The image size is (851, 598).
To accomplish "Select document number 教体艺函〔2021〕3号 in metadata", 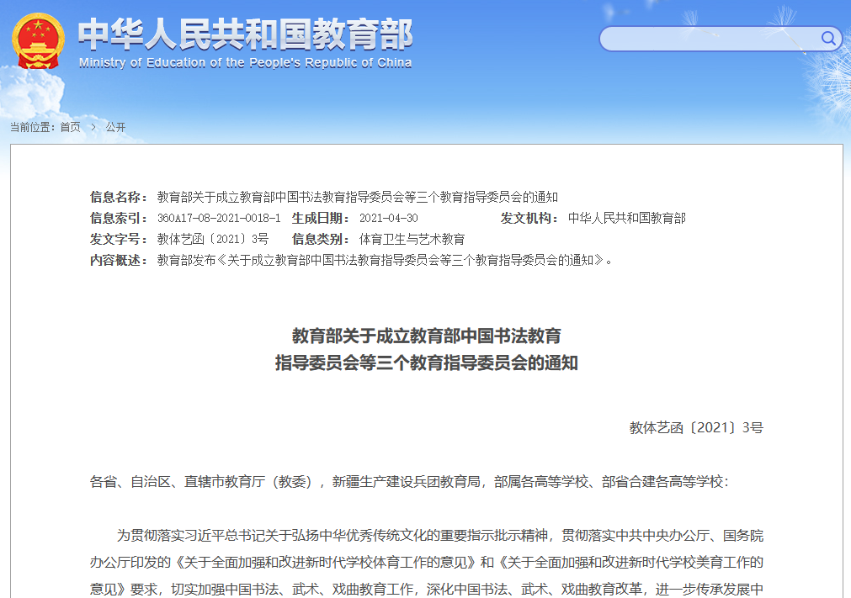I will click(213, 239).
